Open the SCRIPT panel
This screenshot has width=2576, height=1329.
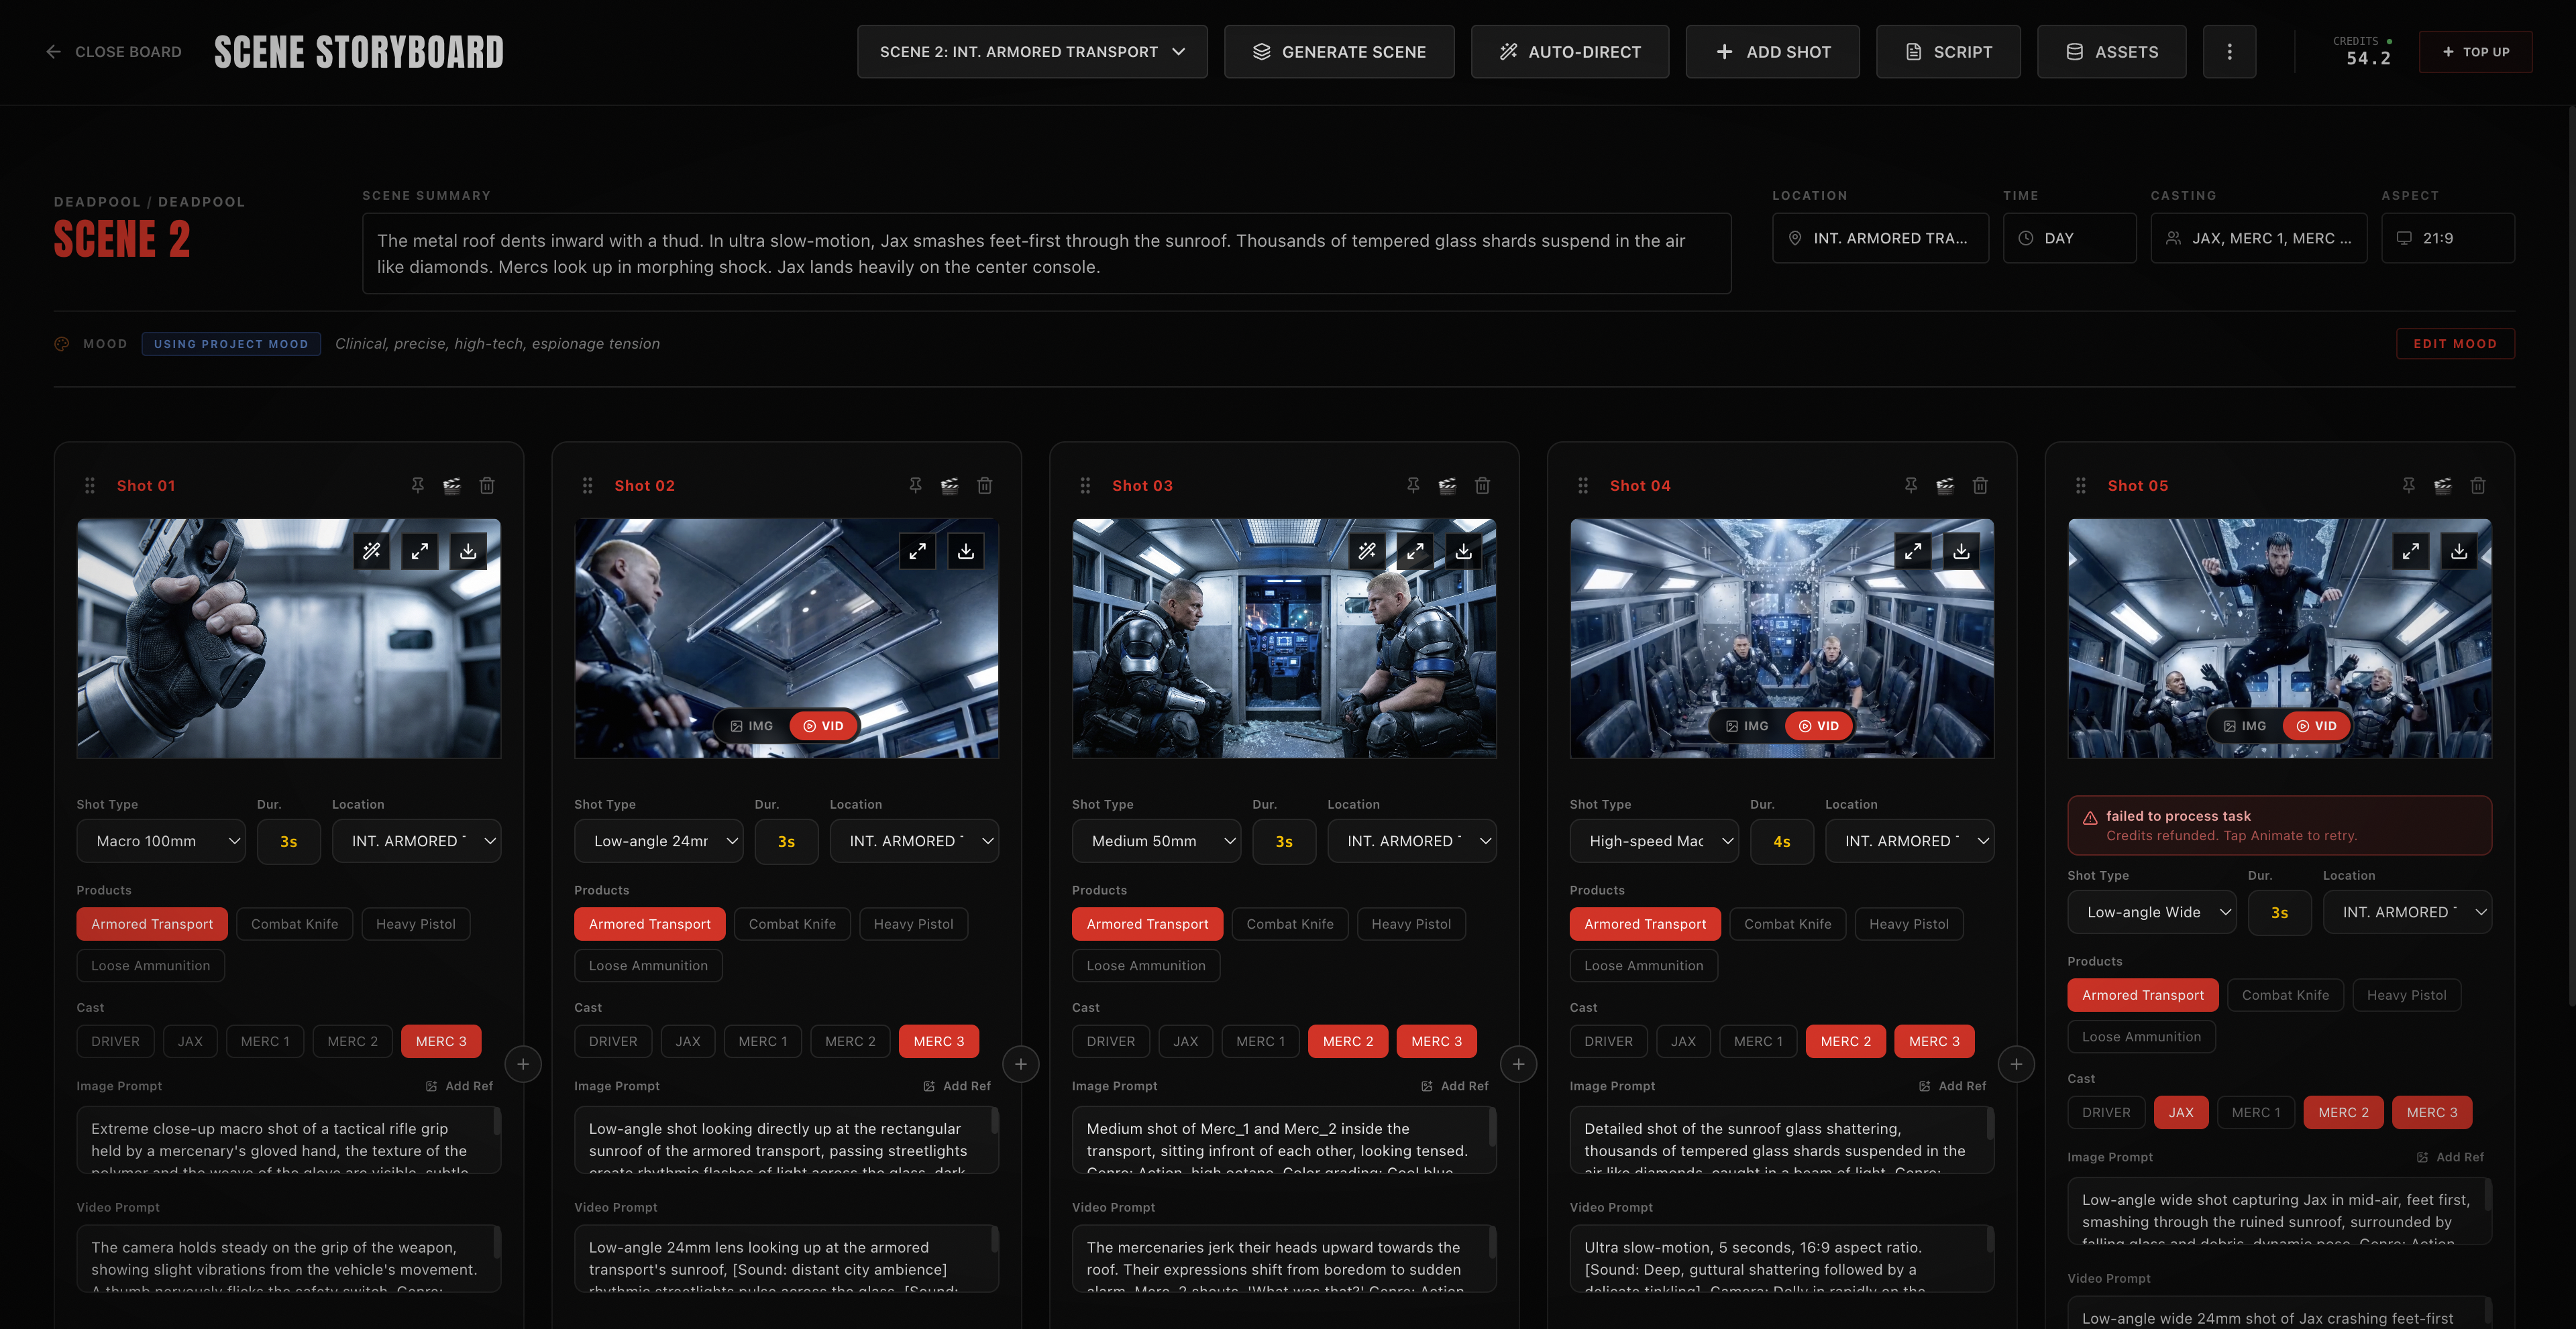click(x=1947, y=51)
